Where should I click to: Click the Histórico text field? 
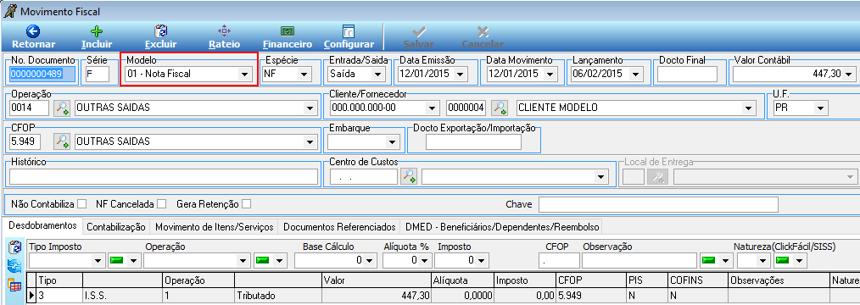pos(164,176)
